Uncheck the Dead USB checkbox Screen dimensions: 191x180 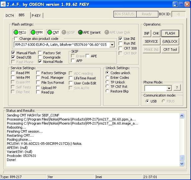coord(13,57)
